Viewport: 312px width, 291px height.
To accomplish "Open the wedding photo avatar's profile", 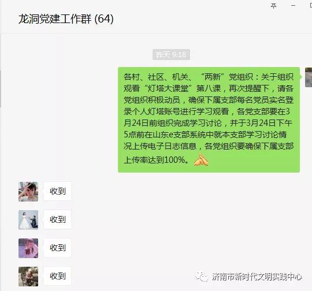I will tap(28, 220).
